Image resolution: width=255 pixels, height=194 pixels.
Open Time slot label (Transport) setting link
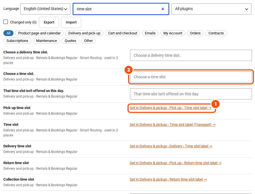tap(172, 124)
